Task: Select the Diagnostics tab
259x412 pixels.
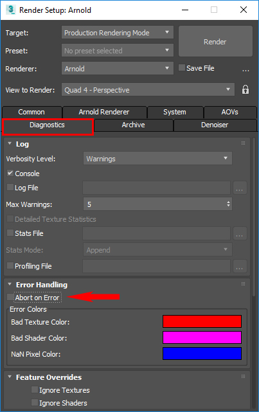Action: (48, 125)
